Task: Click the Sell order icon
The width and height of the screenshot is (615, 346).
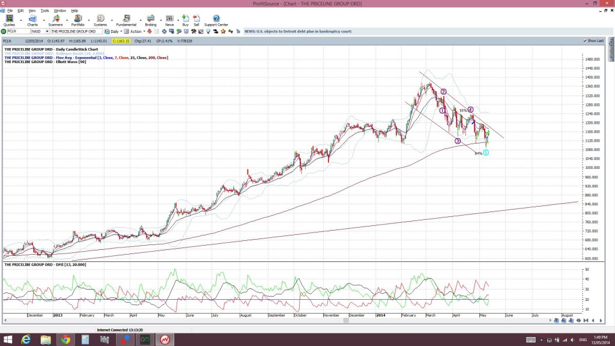Action: coord(196,19)
